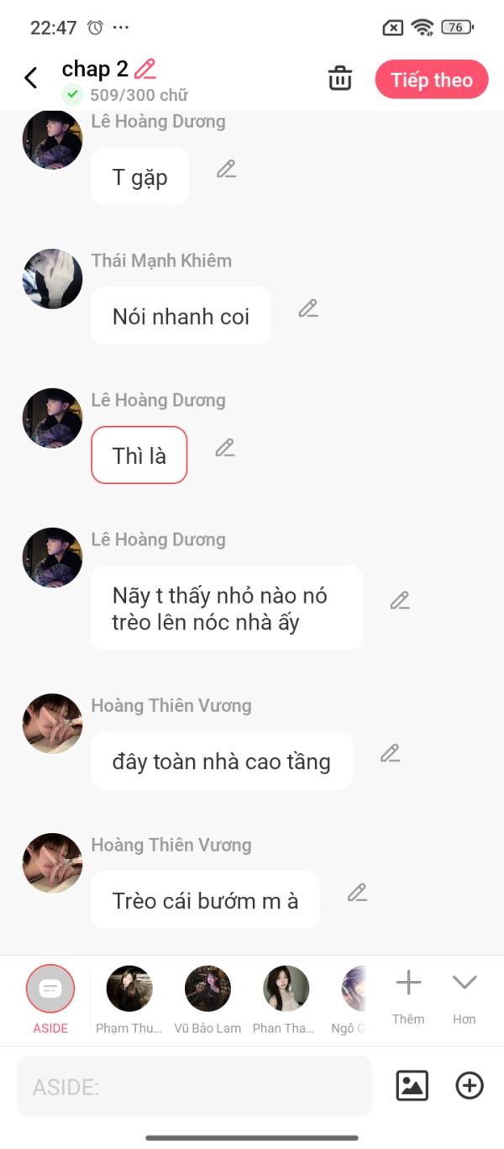The width and height of the screenshot is (504, 1149).
Task: Choose the Phan Tha character avatar
Action: pos(286,999)
